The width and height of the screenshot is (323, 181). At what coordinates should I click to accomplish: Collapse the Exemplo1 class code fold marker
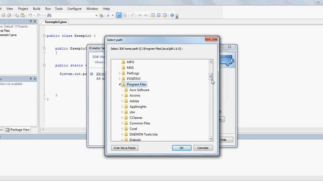coord(44,36)
